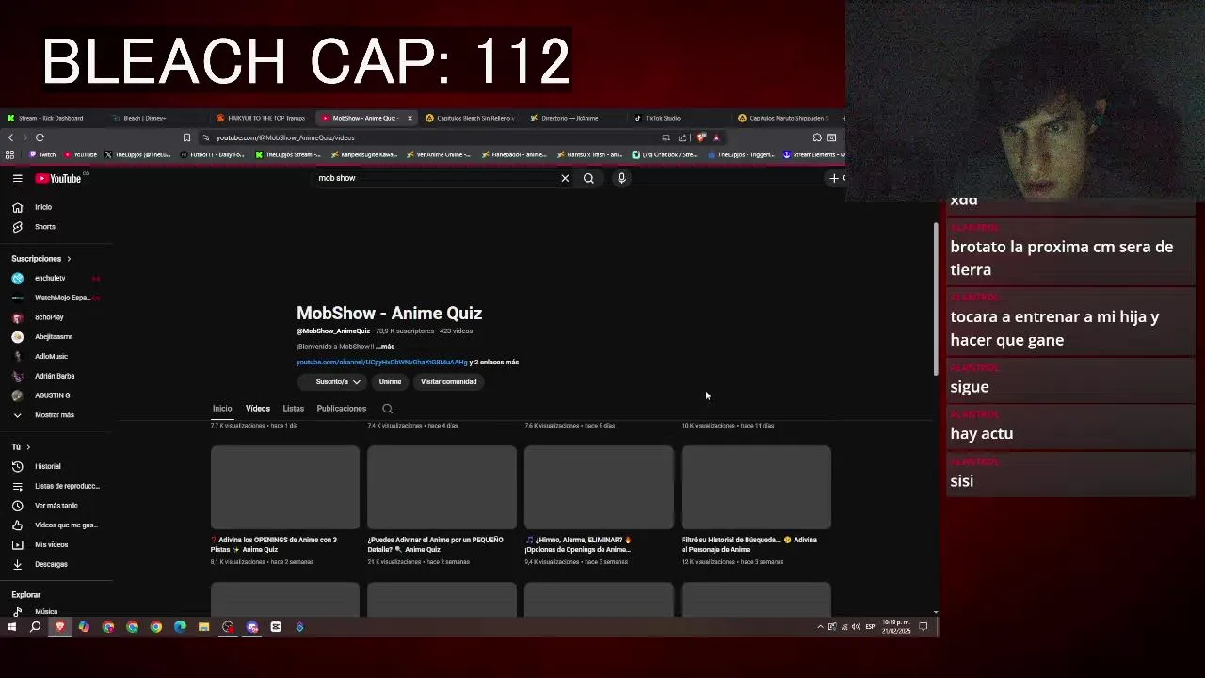This screenshot has height=678, width=1205.
Task: Click Brave browser icon in taskbar
Action: tap(60, 627)
